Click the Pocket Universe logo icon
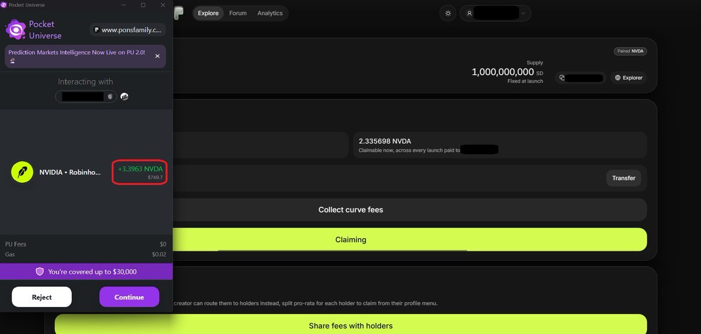The width and height of the screenshot is (701, 334). [16, 29]
